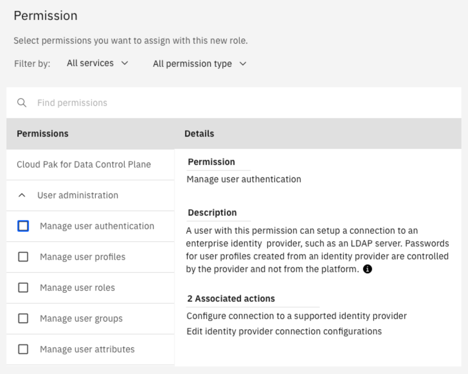Click the info icon after the description
468x374 pixels.
click(367, 269)
